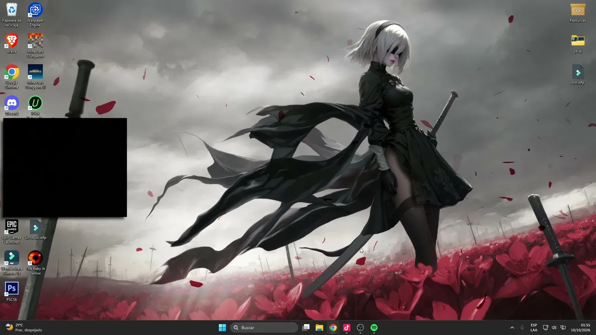Image resolution: width=596 pixels, height=335 pixels.
Task: Select the Minecraft Dungeons desktop shortcut
Action: coord(35,46)
